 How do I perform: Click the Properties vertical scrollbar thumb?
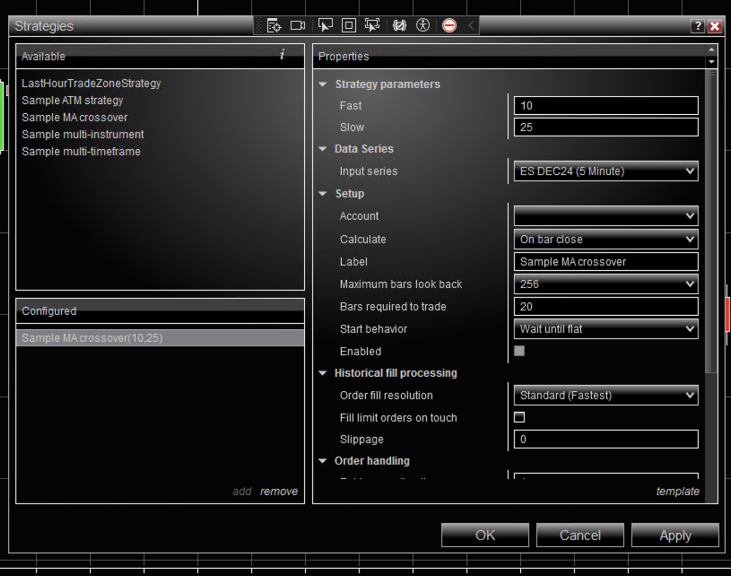tap(711, 221)
